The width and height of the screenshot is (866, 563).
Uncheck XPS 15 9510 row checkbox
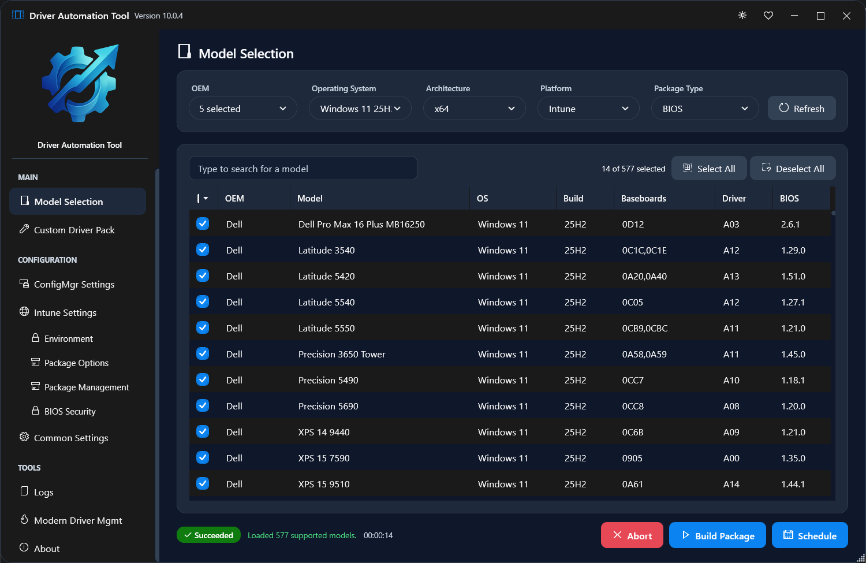203,483
